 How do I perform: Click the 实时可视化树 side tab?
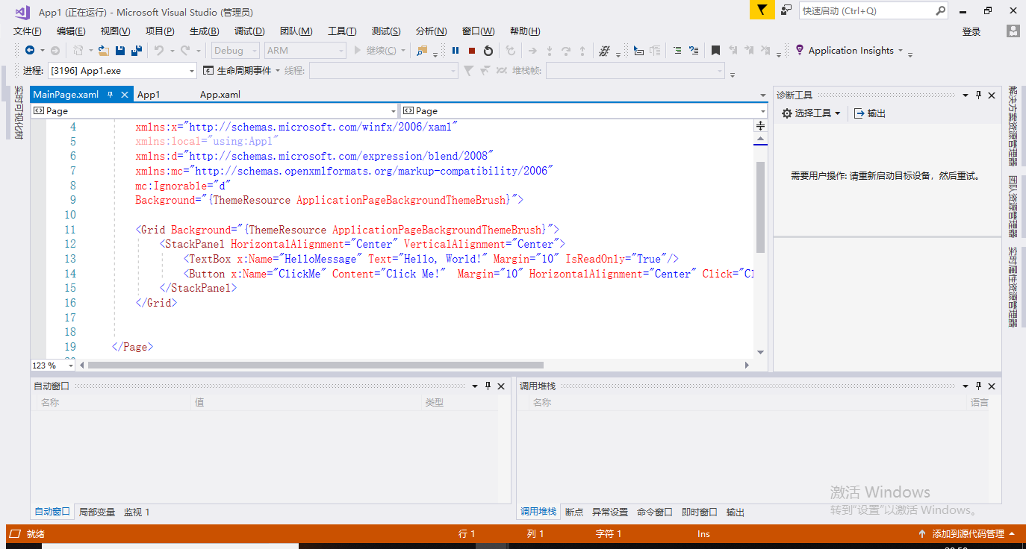click(x=18, y=113)
